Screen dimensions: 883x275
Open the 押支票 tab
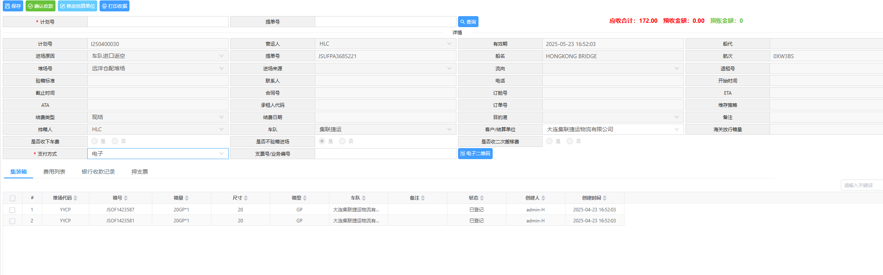pyautogui.click(x=140, y=172)
